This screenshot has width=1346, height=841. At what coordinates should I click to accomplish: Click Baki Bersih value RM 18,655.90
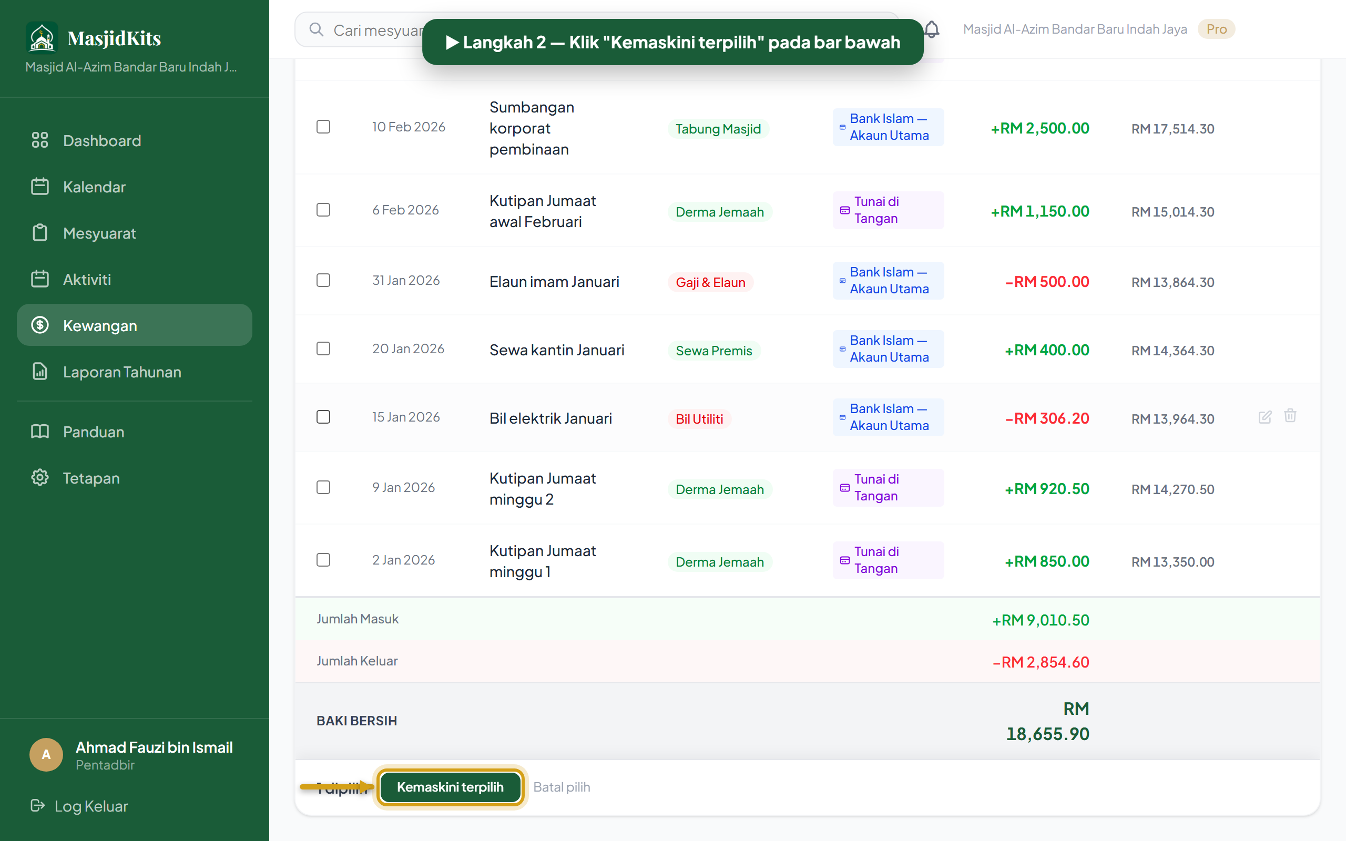(1047, 721)
